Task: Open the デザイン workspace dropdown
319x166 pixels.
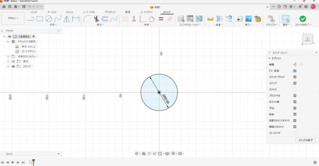Action: (13, 18)
